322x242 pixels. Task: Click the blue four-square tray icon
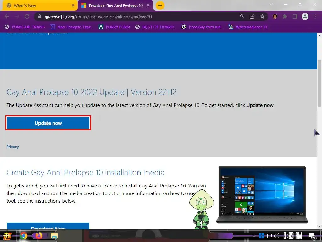261,236
